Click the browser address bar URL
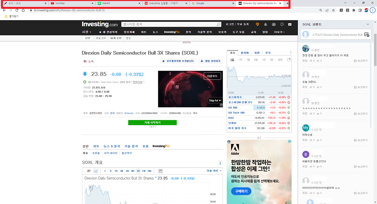 point(69,10)
